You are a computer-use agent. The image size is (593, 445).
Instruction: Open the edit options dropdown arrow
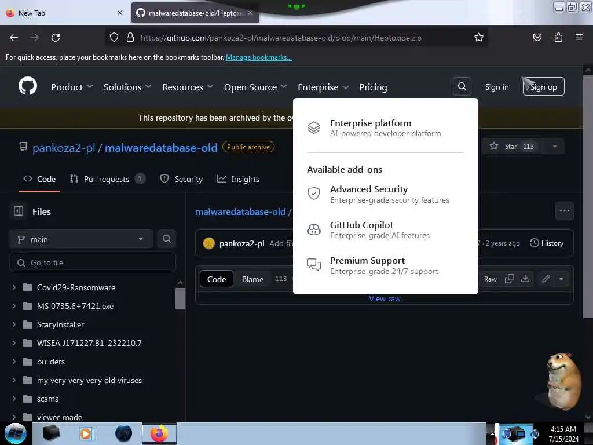561,279
